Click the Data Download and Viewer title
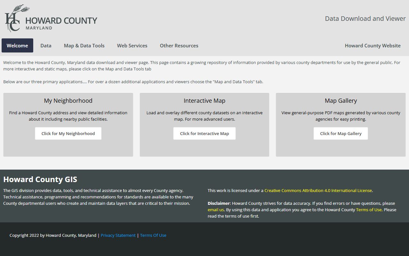The image size is (409, 256). pos(365,19)
